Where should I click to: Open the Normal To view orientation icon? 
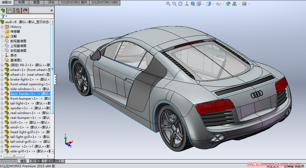[187, 4]
